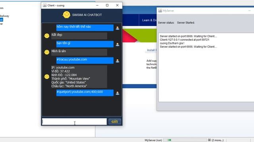Click user avatar beside 'bạn tên gì' message

click(x=117, y=44)
